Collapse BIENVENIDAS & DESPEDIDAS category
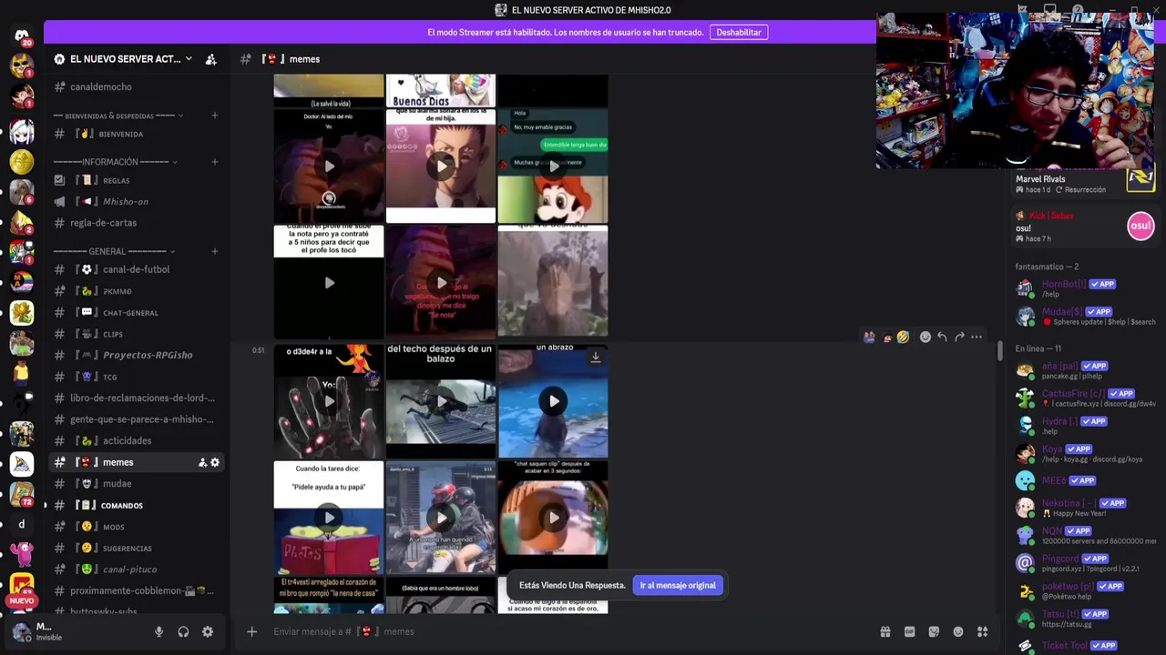This screenshot has width=1166, height=655. (180, 116)
